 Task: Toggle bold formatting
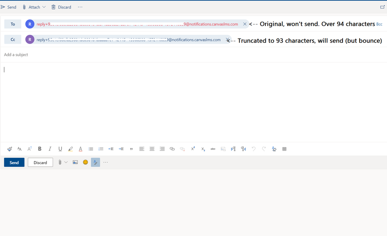pyautogui.click(x=40, y=149)
